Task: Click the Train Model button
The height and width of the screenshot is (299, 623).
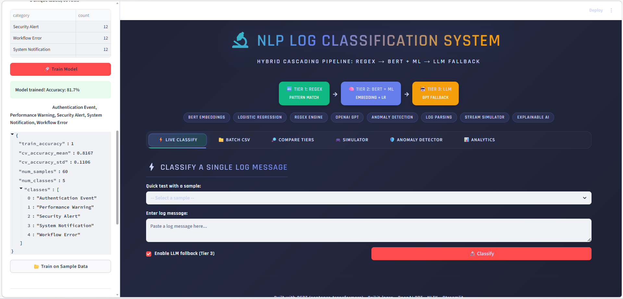Action: point(60,69)
